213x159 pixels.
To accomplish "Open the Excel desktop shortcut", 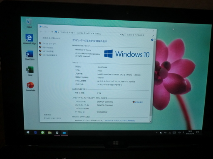I will pyautogui.click(x=30, y=71).
